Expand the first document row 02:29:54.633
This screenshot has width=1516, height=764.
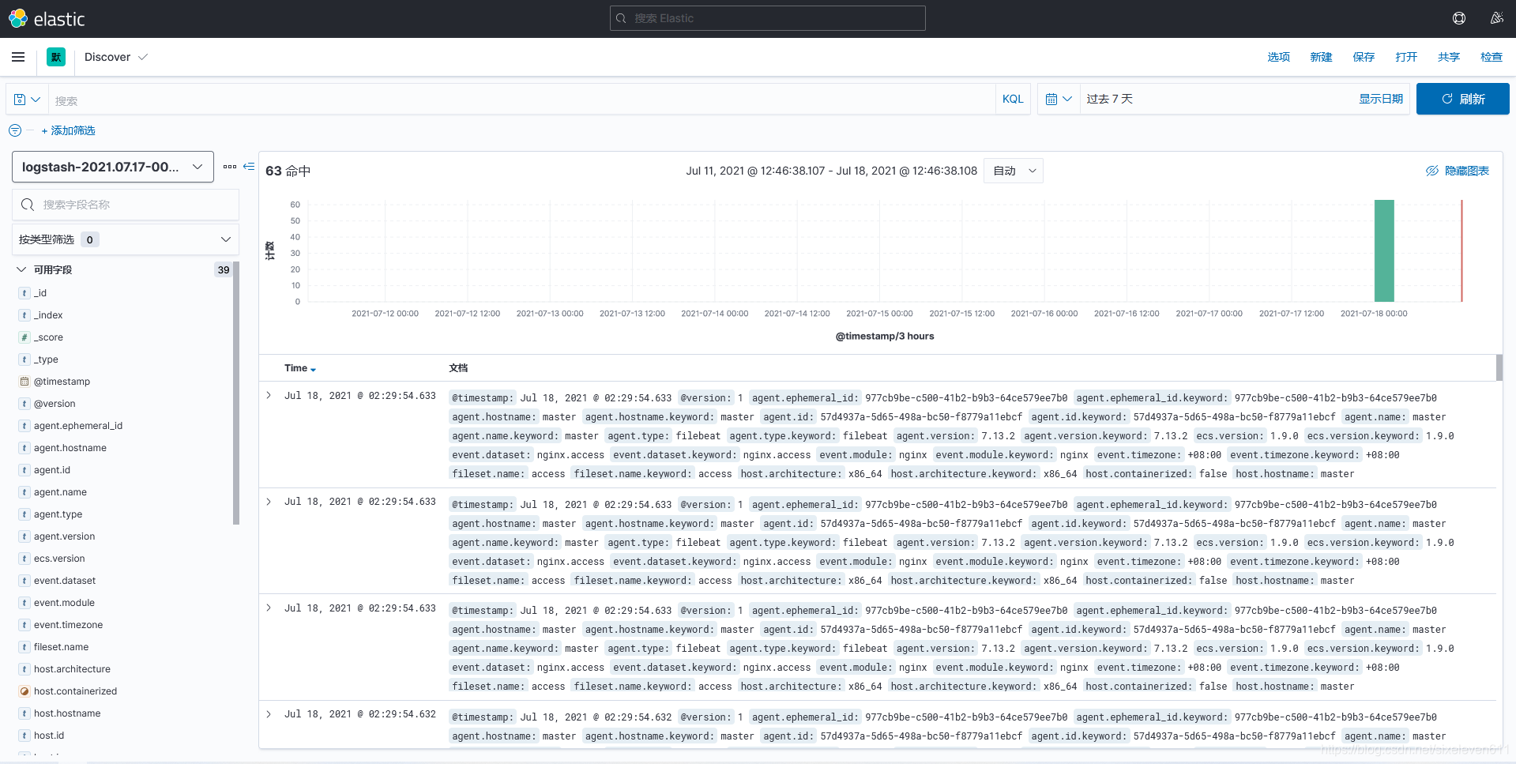click(x=269, y=395)
